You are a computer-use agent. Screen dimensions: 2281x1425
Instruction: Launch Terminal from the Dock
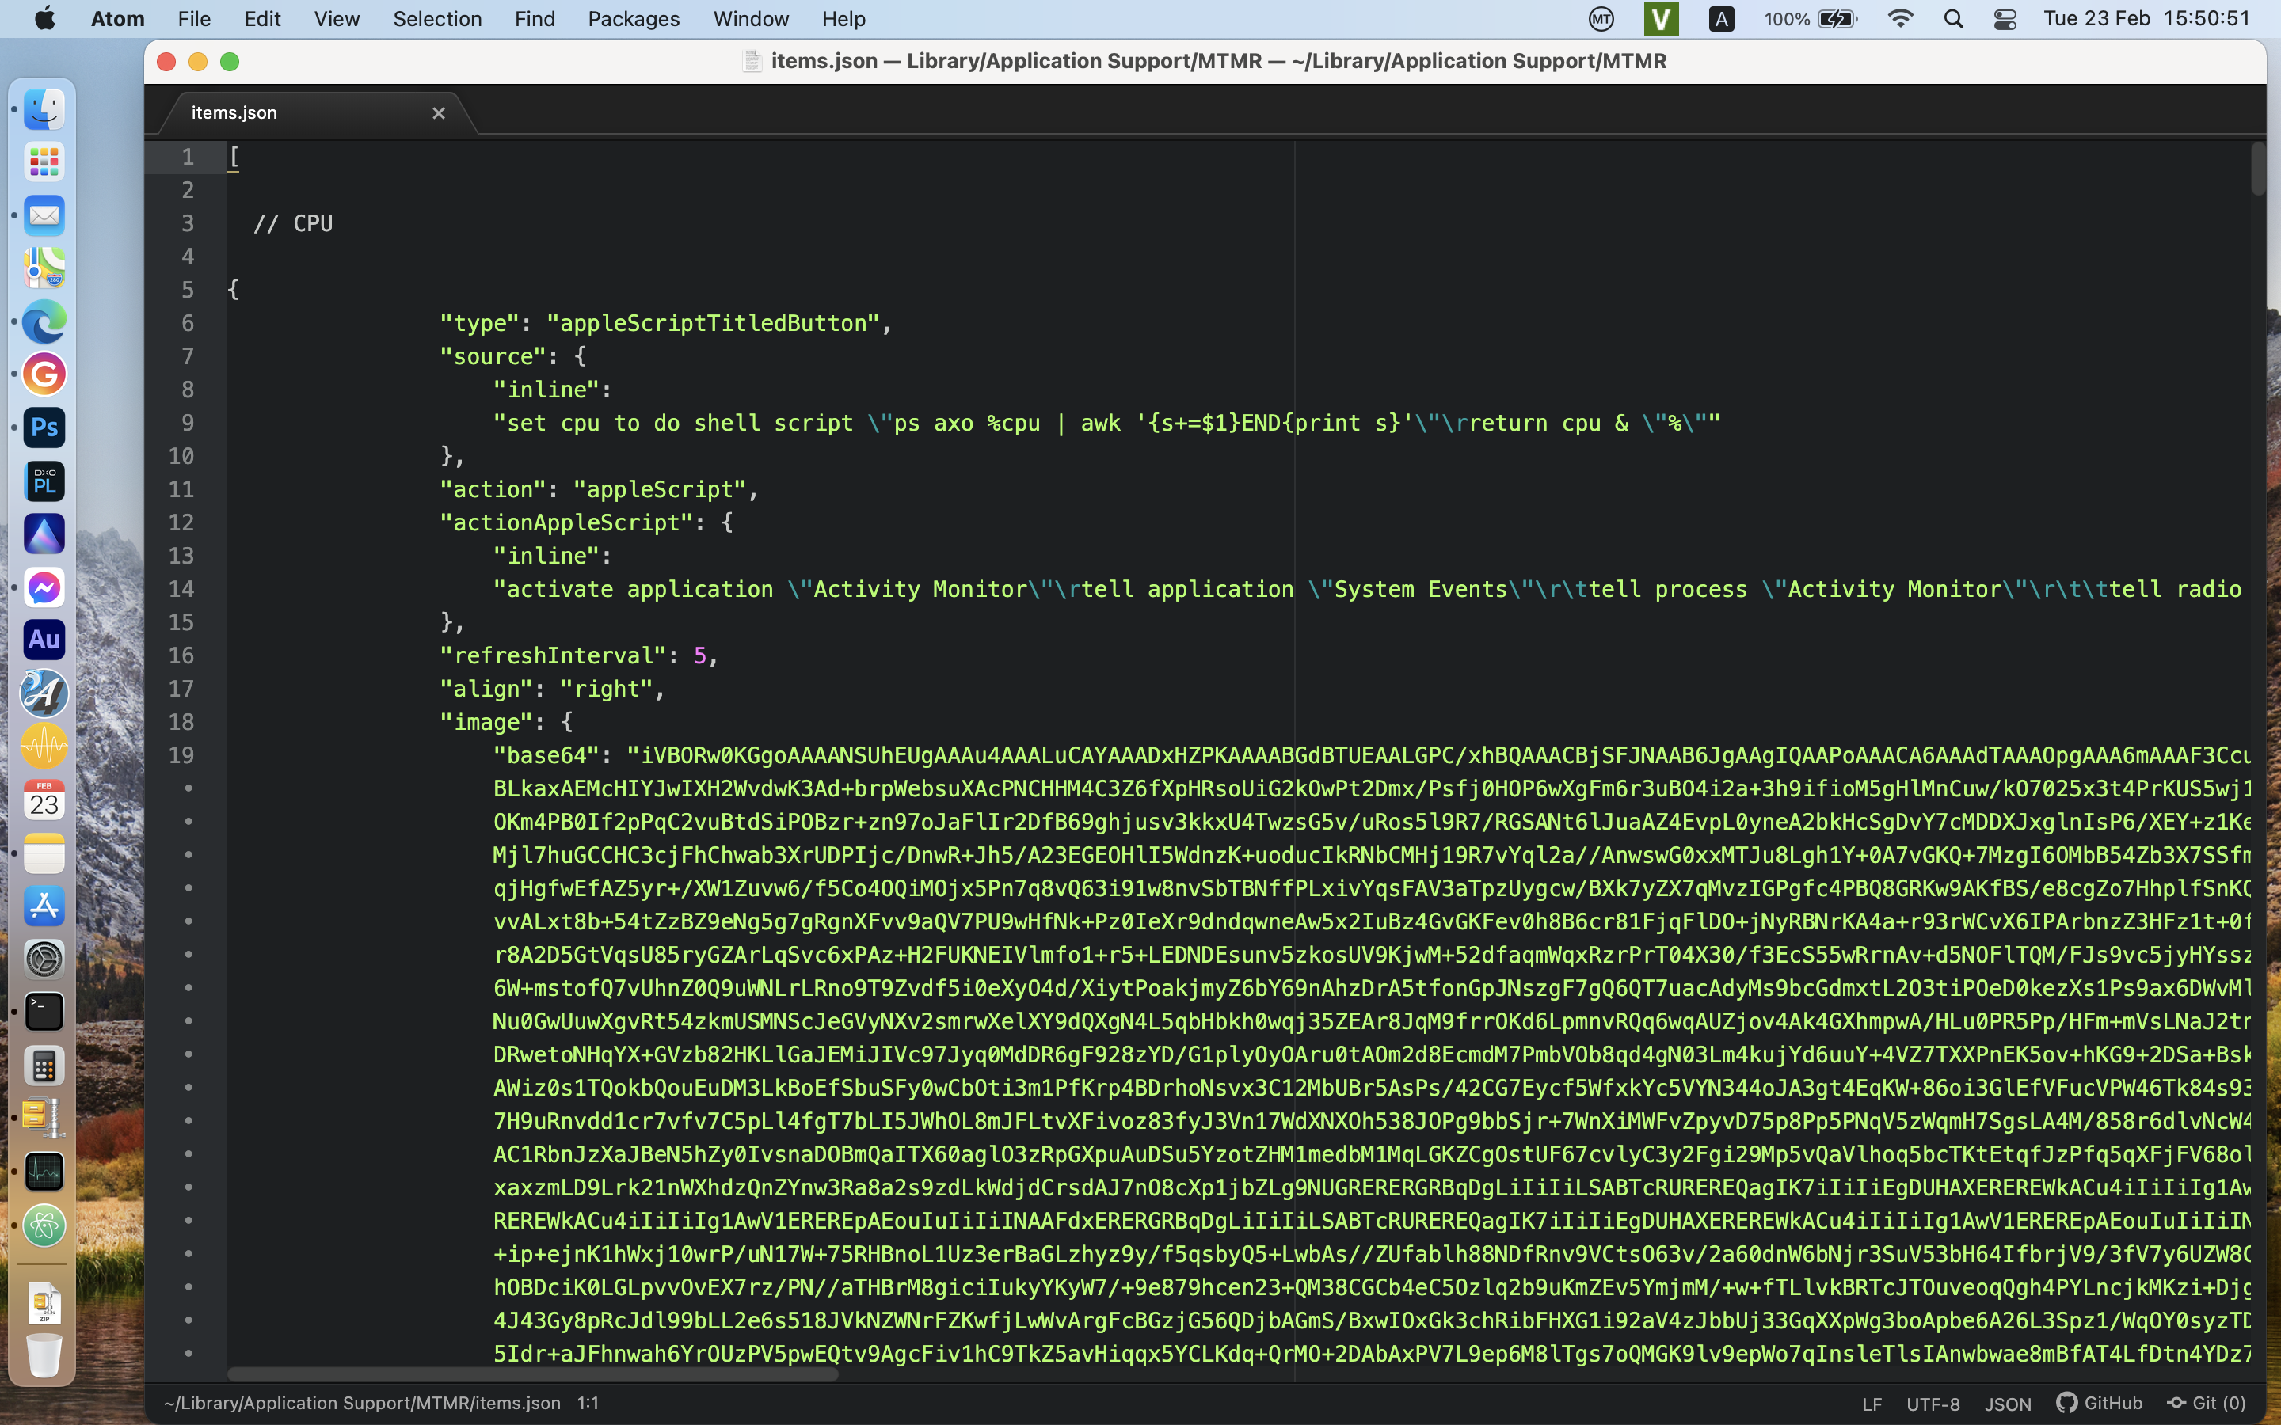[44, 1011]
